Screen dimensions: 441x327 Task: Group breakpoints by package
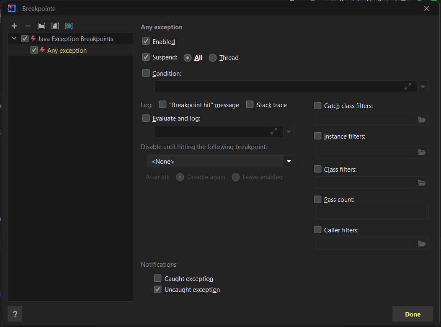click(x=41, y=26)
